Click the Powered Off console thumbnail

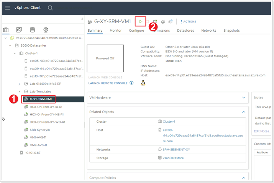coord(105,58)
